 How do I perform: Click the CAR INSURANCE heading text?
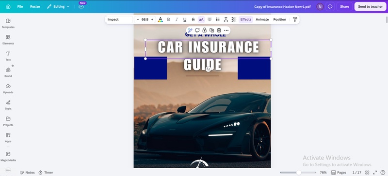click(x=209, y=47)
